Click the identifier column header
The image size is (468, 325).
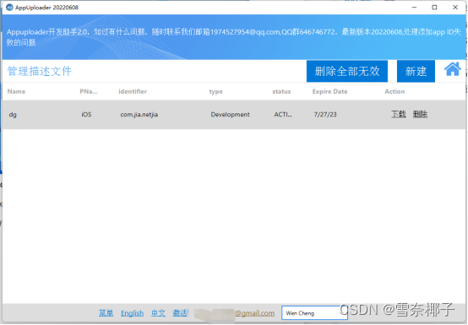click(133, 91)
